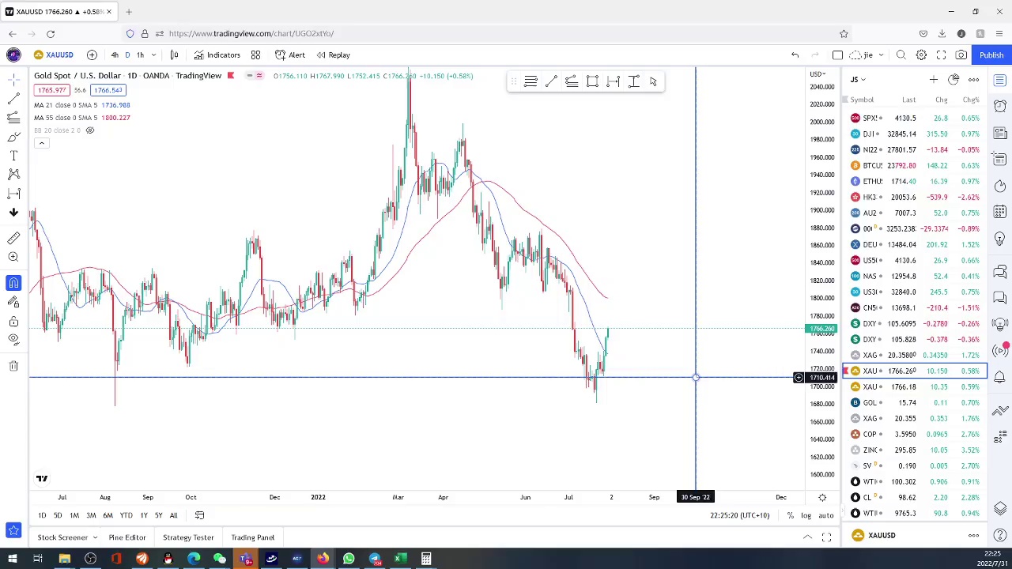The image size is (1012, 569).
Task: Activate the zoom in tool
Action: tap(13, 257)
